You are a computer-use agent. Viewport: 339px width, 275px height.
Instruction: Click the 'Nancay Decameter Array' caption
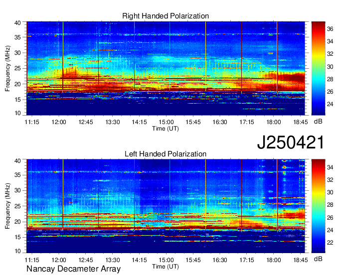coord(73,269)
